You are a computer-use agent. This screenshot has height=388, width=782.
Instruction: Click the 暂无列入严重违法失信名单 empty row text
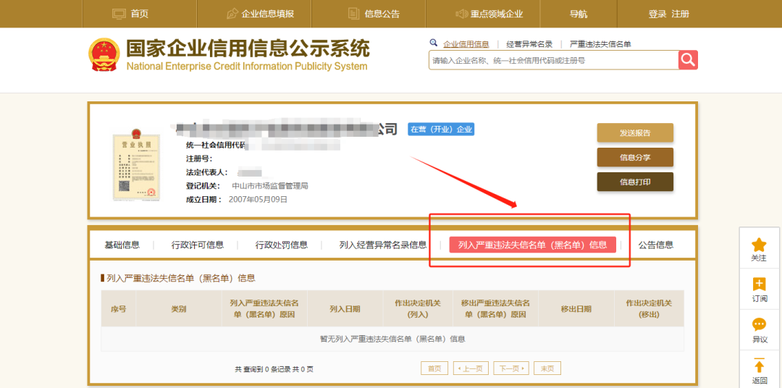392,339
